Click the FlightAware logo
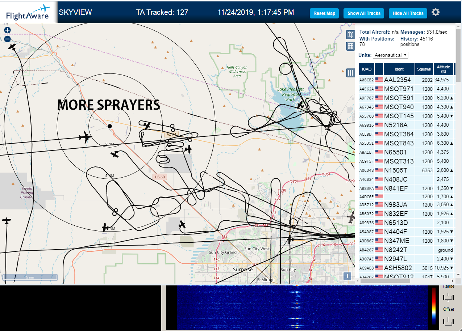 (x=29, y=12)
